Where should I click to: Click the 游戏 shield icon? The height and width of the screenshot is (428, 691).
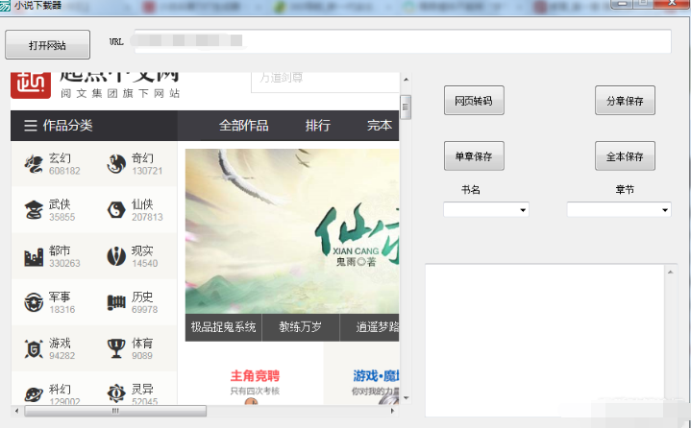[34, 348]
